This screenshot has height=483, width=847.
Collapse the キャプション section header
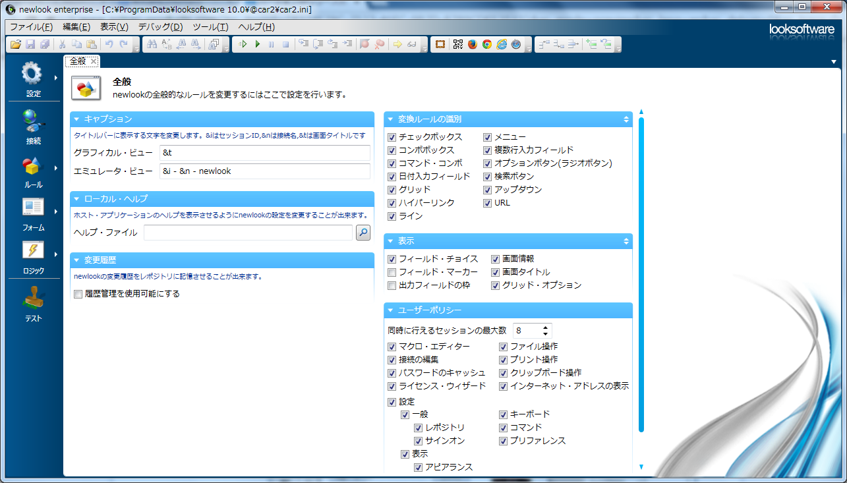click(x=222, y=119)
